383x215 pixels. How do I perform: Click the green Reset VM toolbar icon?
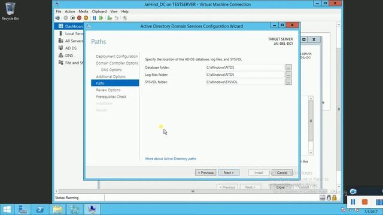point(101,18)
